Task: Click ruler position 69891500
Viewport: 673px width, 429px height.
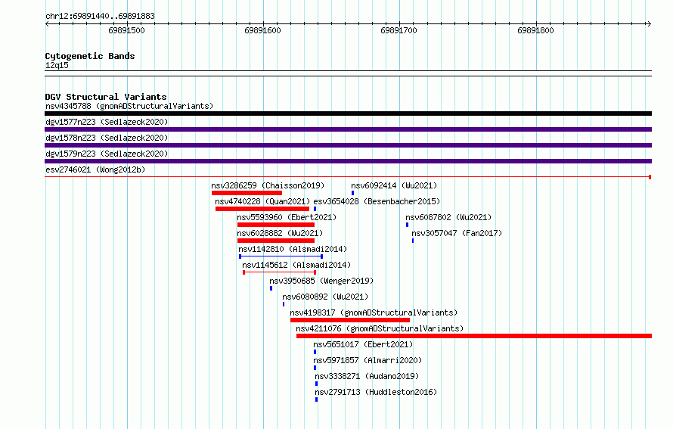Action: (126, 30)
